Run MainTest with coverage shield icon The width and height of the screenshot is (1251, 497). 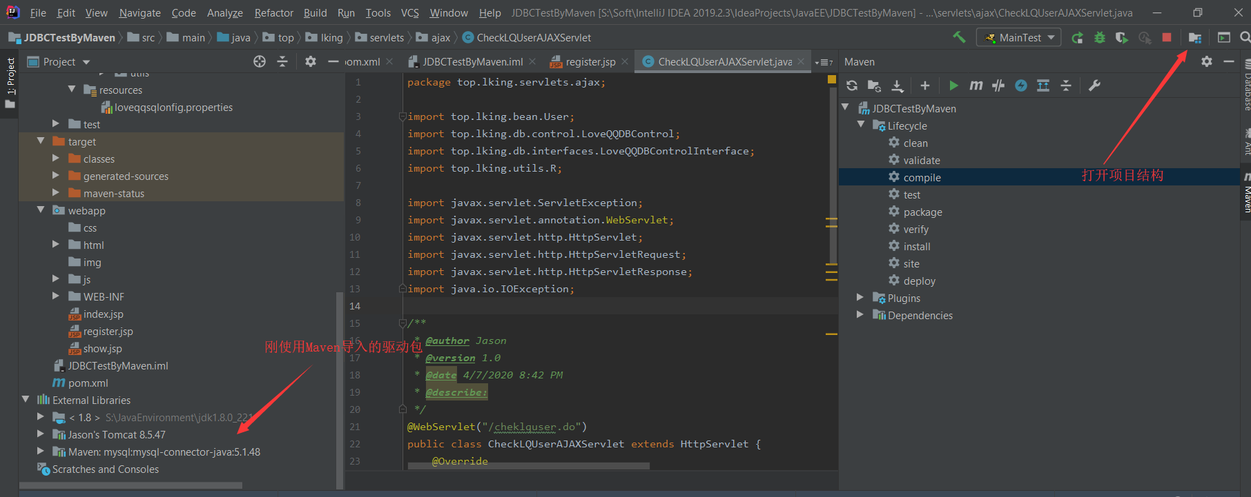tap(1122, 38)
